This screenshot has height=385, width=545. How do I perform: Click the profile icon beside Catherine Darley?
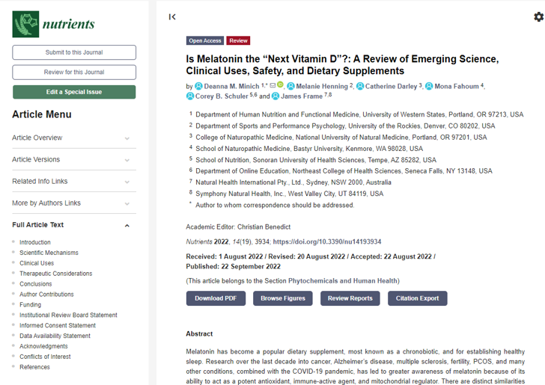pos(360,86)
